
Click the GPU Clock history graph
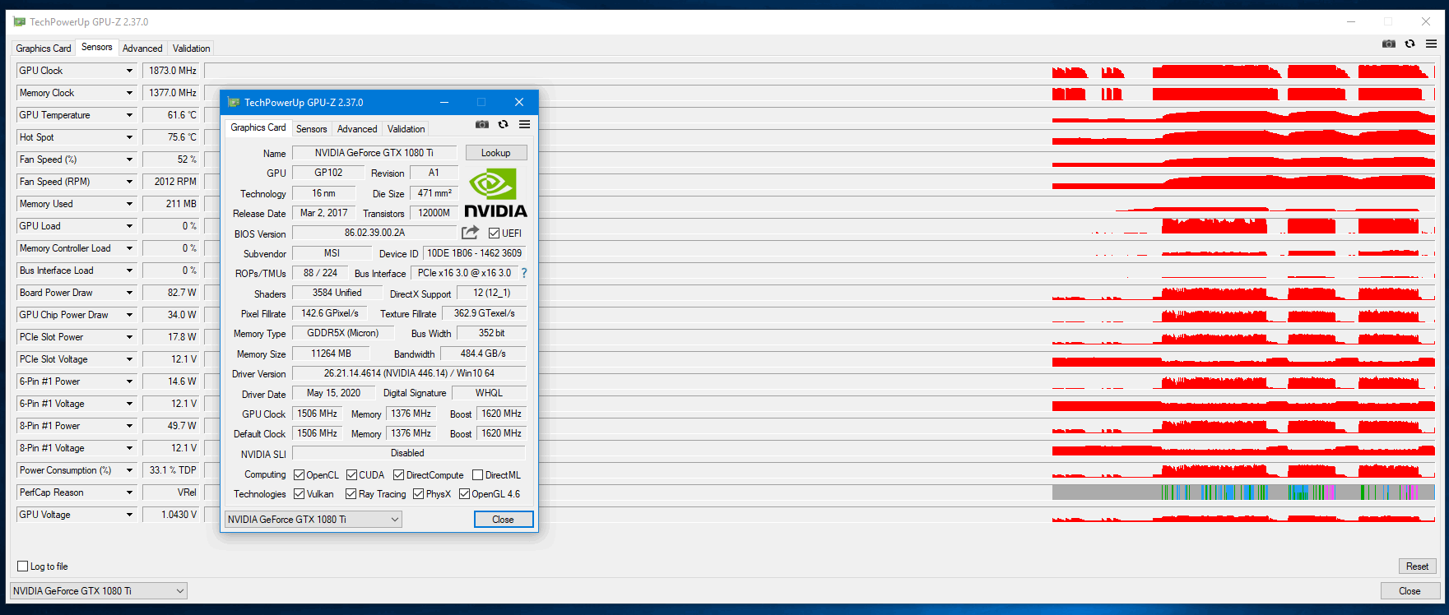coord(820,71)
